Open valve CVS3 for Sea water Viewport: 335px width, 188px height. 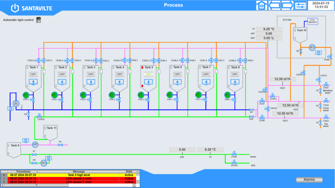[326, 117]
